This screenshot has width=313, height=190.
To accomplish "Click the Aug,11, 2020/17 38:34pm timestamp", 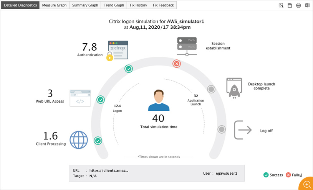I will [160, 27].
